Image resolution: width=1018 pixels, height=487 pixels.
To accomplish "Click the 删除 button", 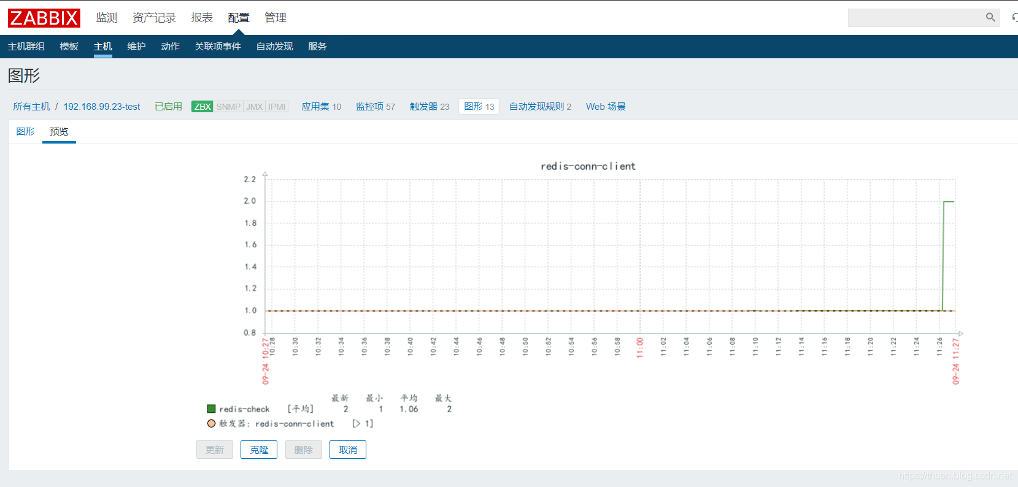I will pos(304,450).
